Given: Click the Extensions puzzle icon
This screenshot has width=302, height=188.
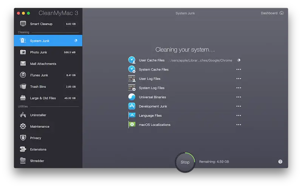Looking at the screenshot, I should pyautogui.click(x=23, y=149).
